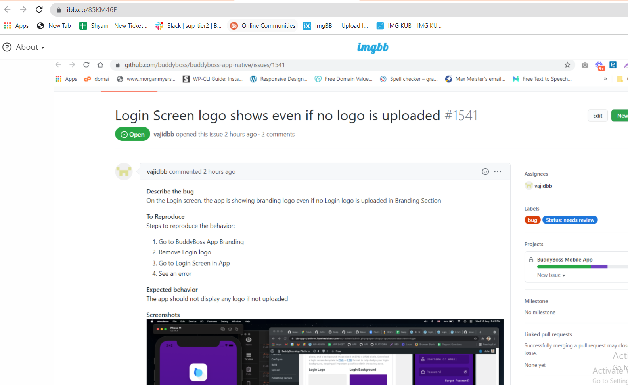Click the github.com issue URL text

pos(205,65)
